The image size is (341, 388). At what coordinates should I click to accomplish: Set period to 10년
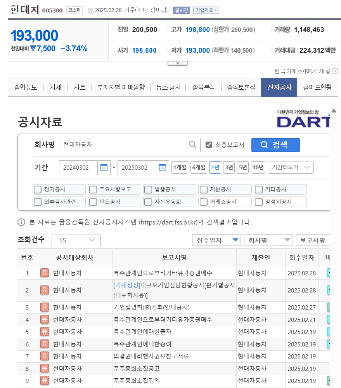pyautogui.click(x=258, y=167)
